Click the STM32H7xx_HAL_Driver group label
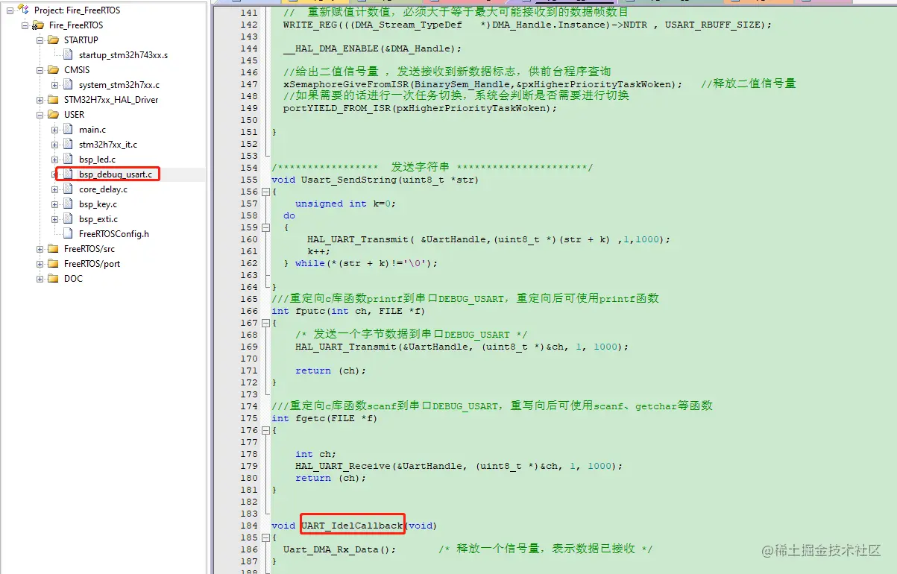This screenshot has width=897, height=574. 111,99
